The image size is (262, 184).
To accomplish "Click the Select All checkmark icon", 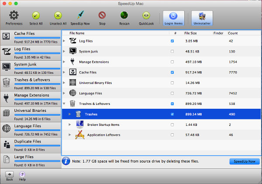I will (36, 16).
